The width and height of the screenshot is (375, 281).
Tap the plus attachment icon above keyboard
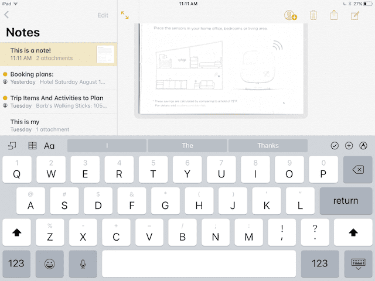349,146
